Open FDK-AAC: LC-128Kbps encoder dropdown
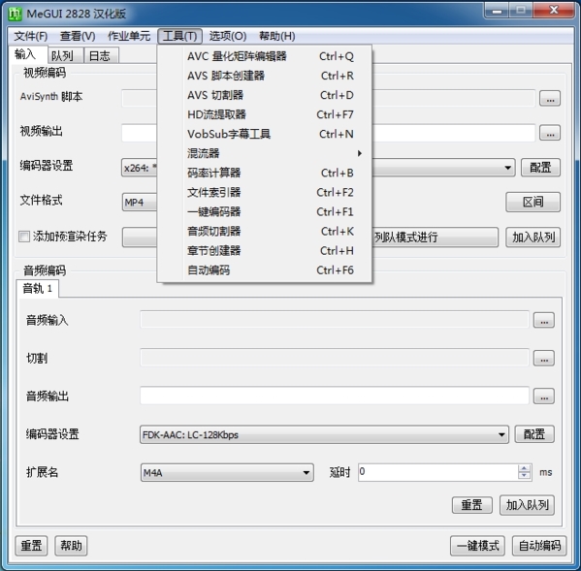 324,434
